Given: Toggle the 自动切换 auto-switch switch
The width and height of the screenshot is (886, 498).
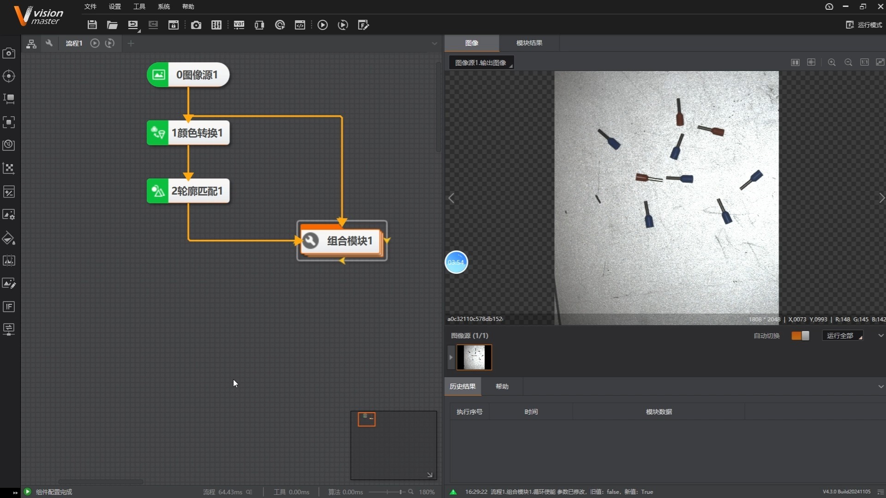Looking at the screenshot, I should [x=800, y=336].
